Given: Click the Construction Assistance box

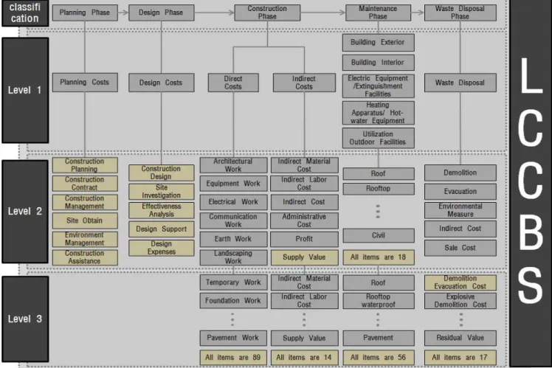Looking at the screenshot, I should tap(85, 257).
